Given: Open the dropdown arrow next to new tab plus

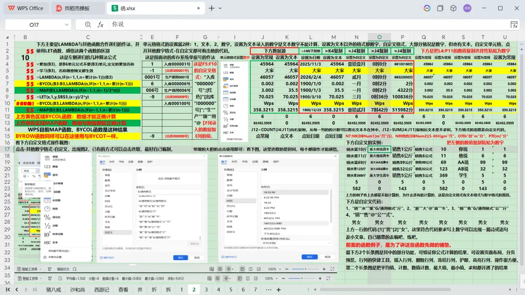Looking at the screenshot, I should (x=220, y=8).
